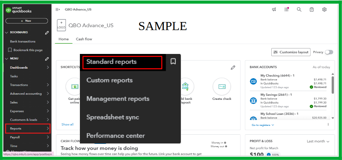Open the Go to registers dropdown
Viewport: 342px width, 160px height.
tap(263, 125)
